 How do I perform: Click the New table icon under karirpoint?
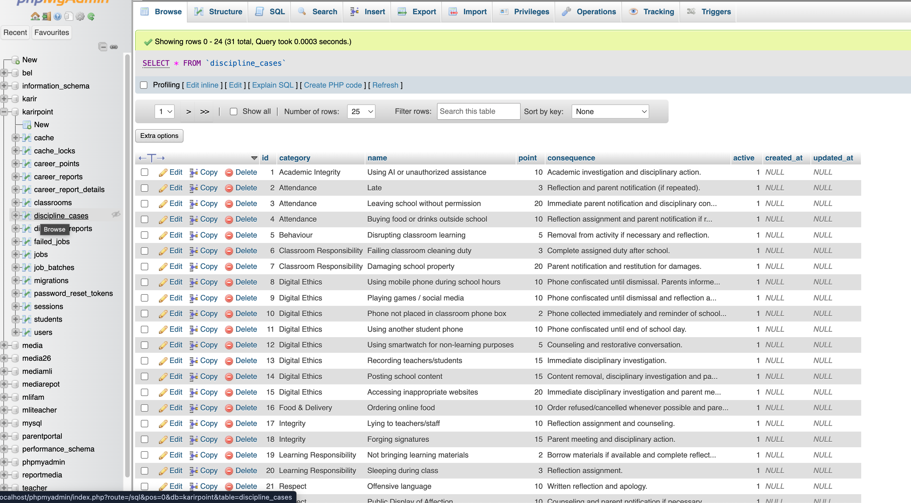click(x=27, y=125)
